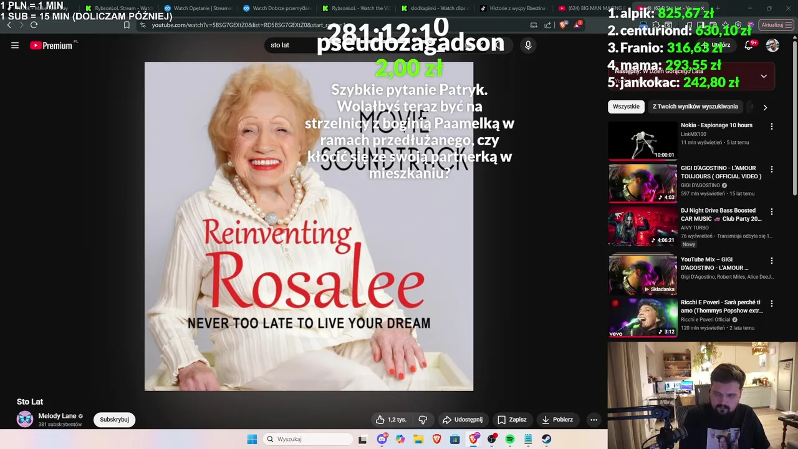The image size is (798, 449).
Task: Open options for DJ Night Drive video
Action: pos(771,211)
